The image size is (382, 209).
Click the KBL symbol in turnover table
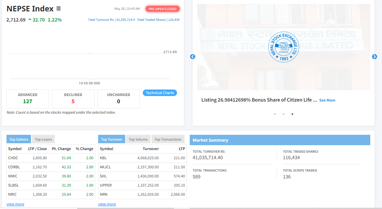coord(103,158)
